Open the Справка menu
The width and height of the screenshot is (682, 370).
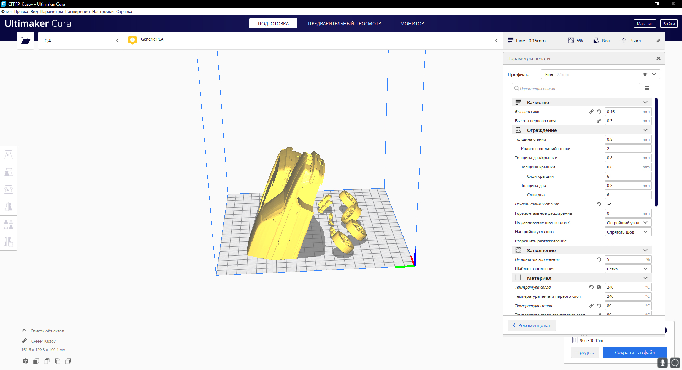coord(124,12)
